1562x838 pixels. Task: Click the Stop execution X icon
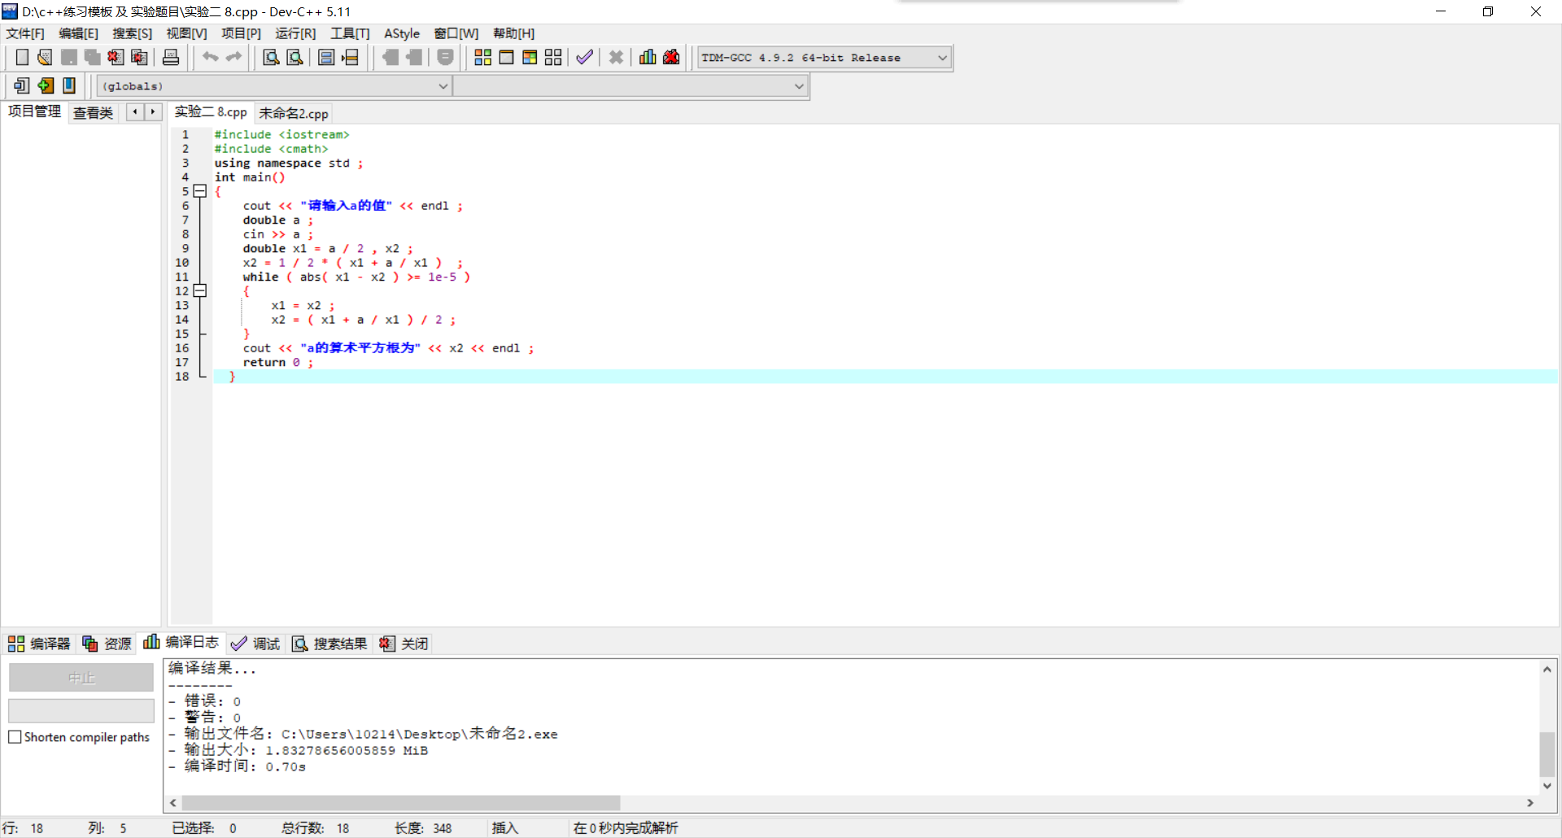point(616,57)
